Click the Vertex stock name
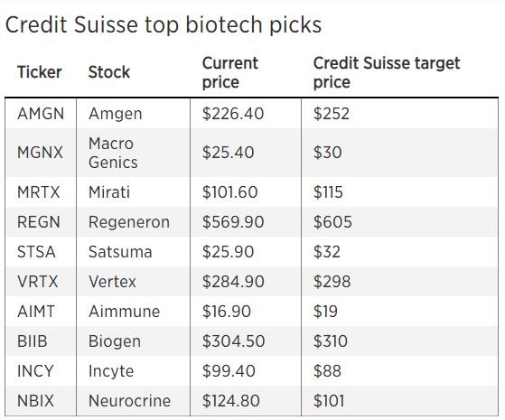The image size is (505, 420). coord(112,282)
